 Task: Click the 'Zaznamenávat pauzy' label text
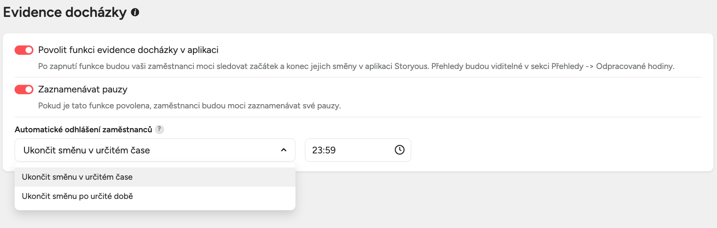click(82, 89)
